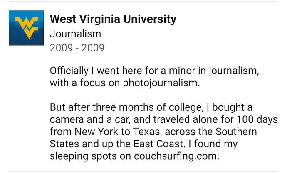287x173 pixels.
Task: Open the West Virginia University school title
Action: click(113, 19)
